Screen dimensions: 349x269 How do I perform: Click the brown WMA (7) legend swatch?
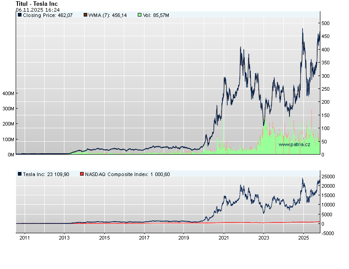click(x=85, y=15)
